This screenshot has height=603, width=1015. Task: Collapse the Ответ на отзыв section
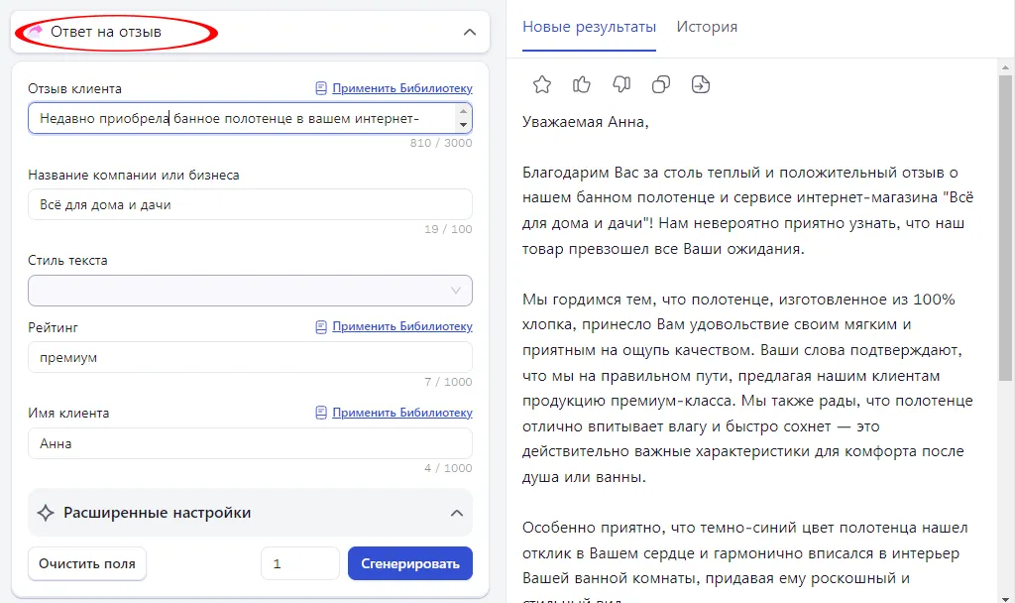[470, 31]
